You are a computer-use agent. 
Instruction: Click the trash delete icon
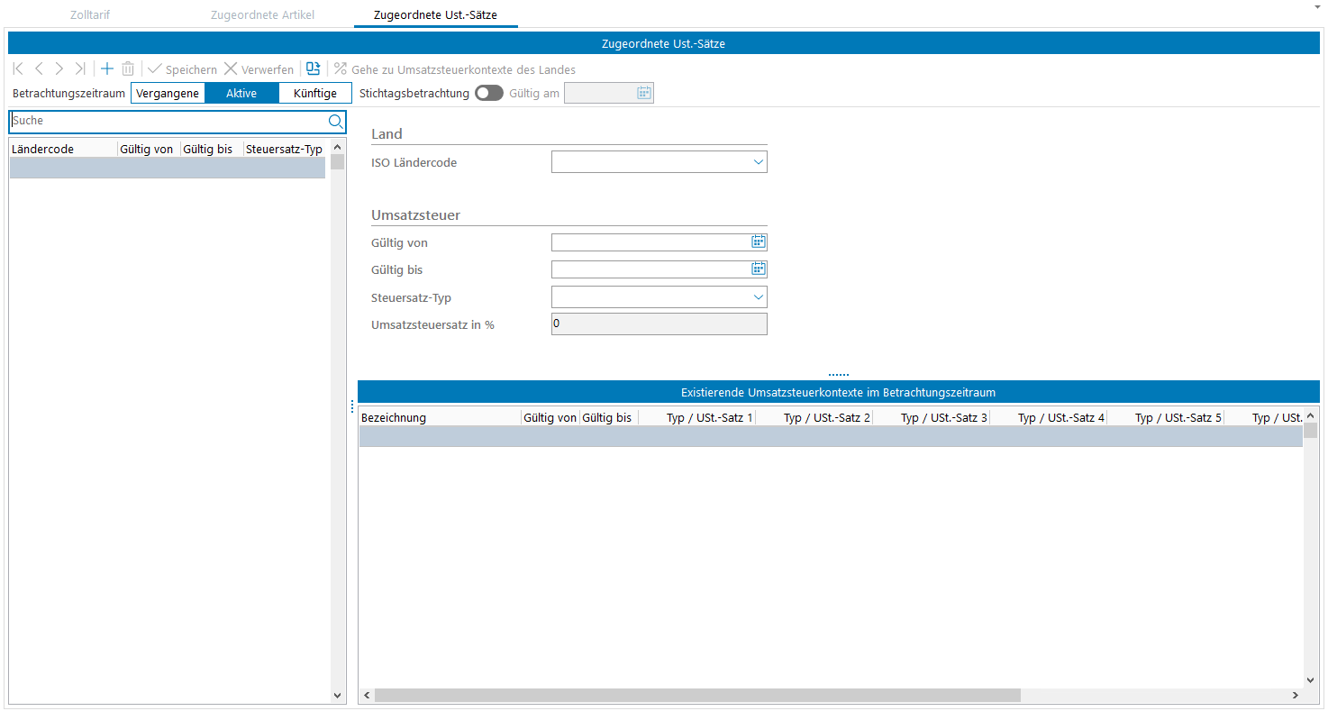[x=128, y=69]
